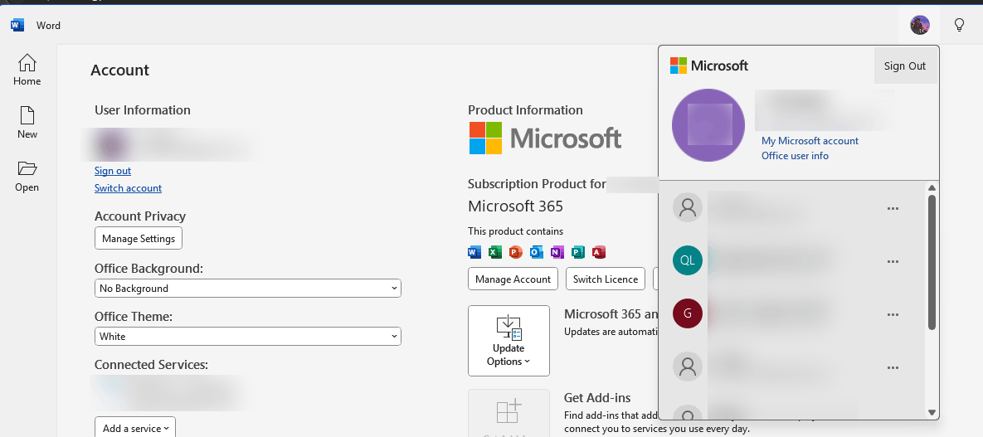Click the Account Privacy heading
Viewport: 983px width, 437px height.
point(140,216)
